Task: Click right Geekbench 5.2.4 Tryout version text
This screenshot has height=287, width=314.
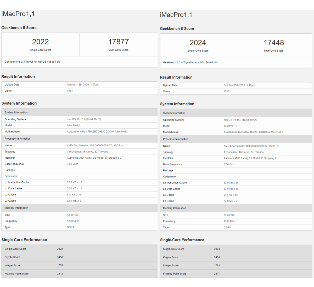Action: point(190,63)
